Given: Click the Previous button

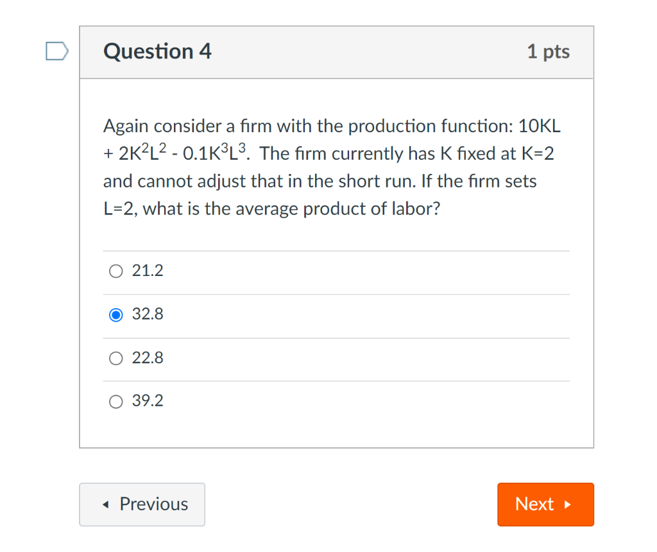Looking at the screenshot, I should coord(142,505).
